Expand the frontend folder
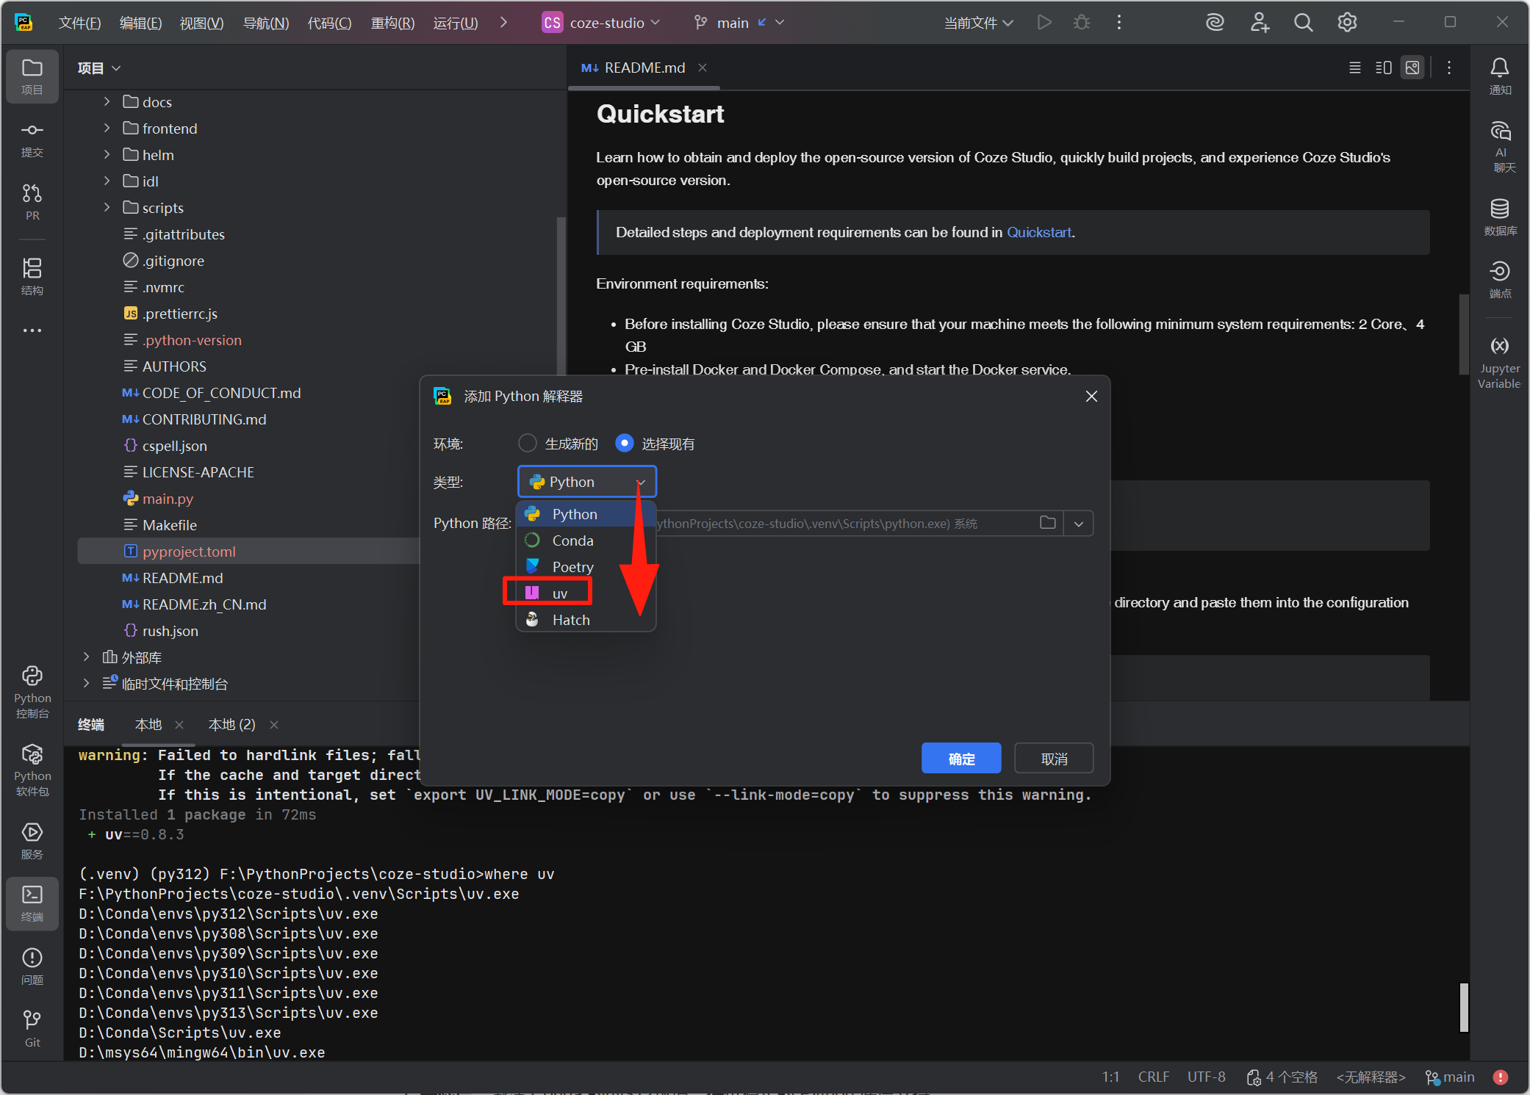Viewport: 1530px width, 1095px height. click(107, 128)
